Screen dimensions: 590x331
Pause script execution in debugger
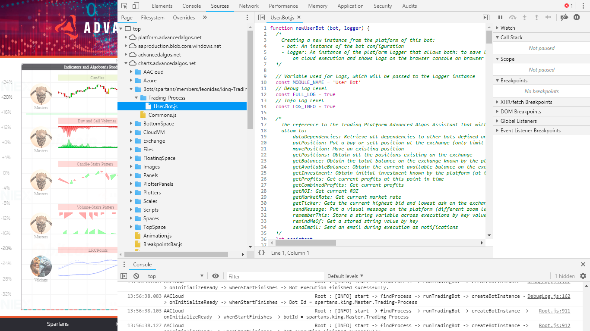coord(500,17)
